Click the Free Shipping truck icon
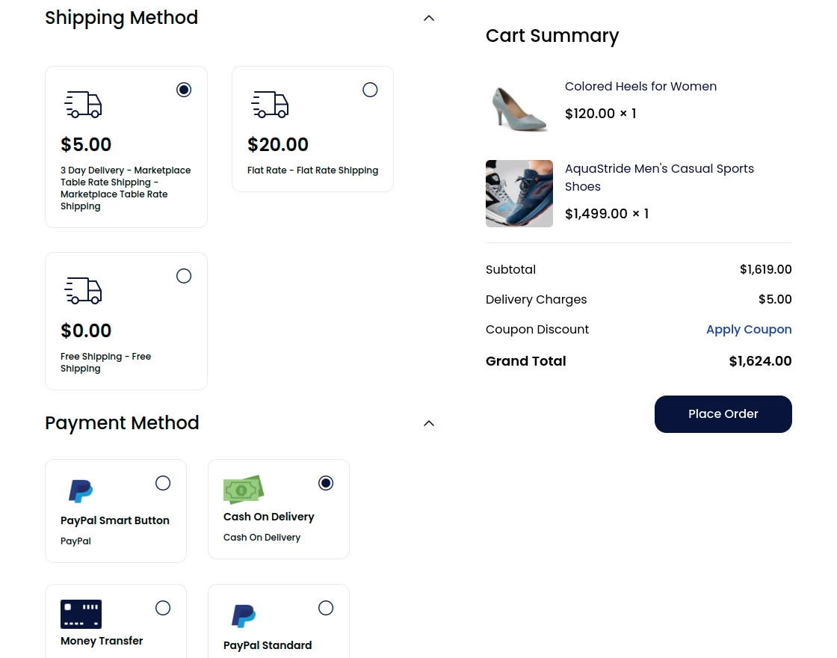This screenshot has height=658, width=837. 83,291
